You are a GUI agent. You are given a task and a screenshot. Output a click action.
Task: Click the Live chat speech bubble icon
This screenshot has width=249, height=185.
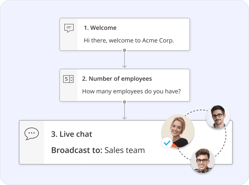tap(31, 134)
